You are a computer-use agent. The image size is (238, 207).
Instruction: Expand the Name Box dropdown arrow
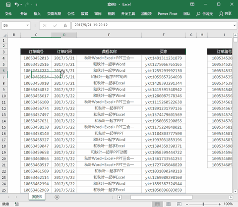(x=28, y=25)
